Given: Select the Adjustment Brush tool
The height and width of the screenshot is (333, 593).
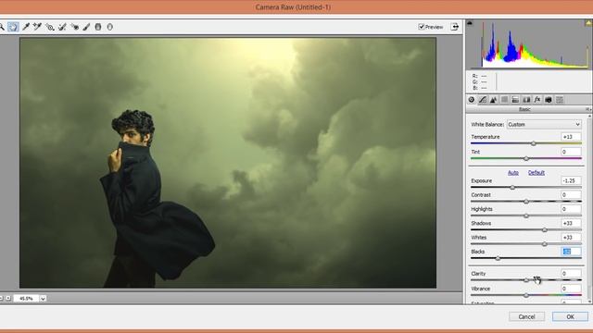Looking at the screenshot, I should click(x=86, y=27).
